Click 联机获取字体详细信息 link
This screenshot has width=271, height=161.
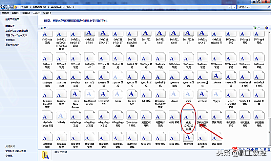17,31
